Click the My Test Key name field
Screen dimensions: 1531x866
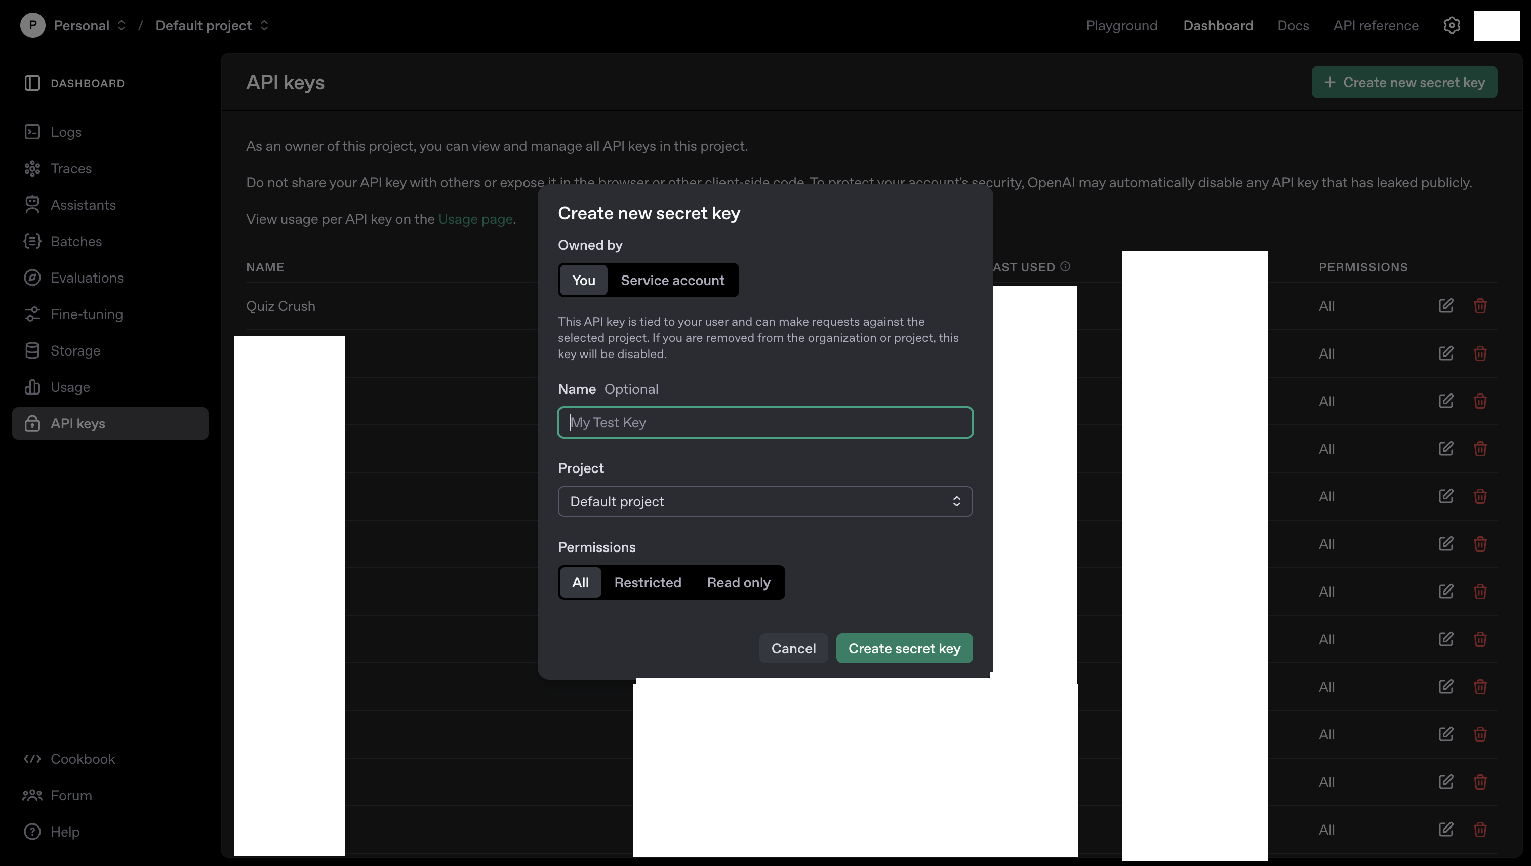pyautogui.click(x=764, y=422)
